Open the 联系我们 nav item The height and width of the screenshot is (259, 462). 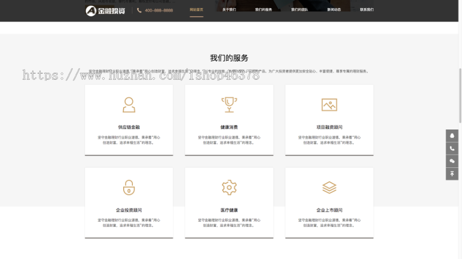click(x=367, y=10)
